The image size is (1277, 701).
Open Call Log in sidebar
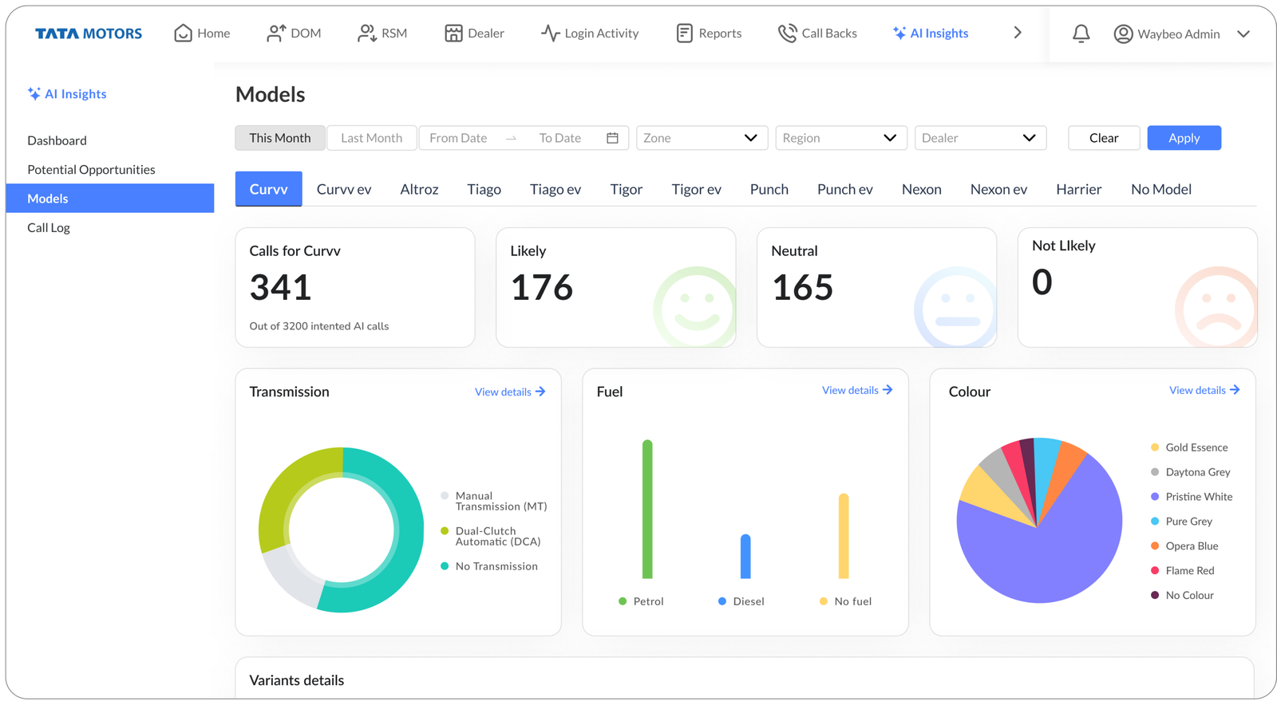click(49, 227)
